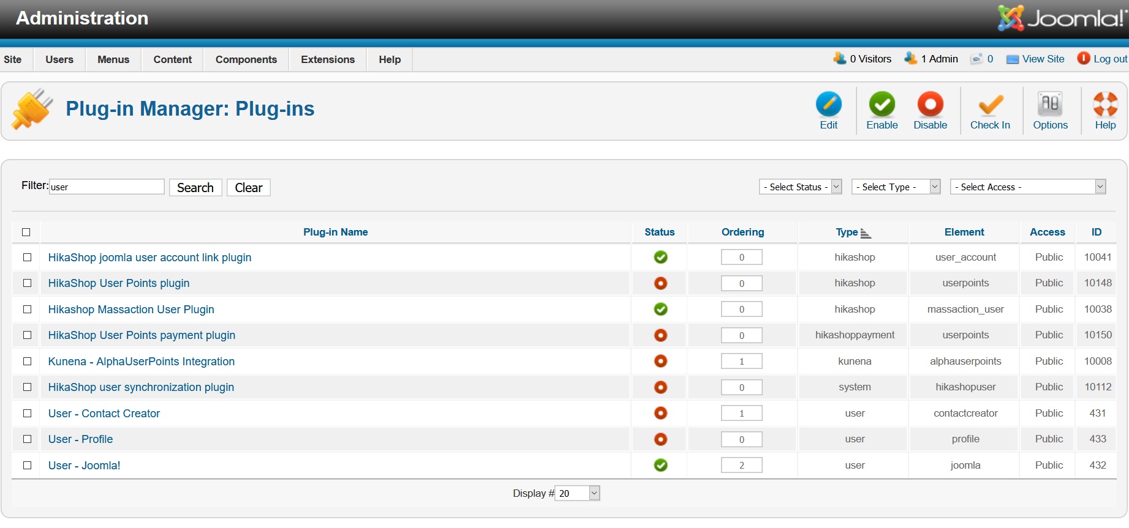Toggle status icon of User - Joomla!
The height and width of the screenshot is (528, 1129).
coord(660,465)
